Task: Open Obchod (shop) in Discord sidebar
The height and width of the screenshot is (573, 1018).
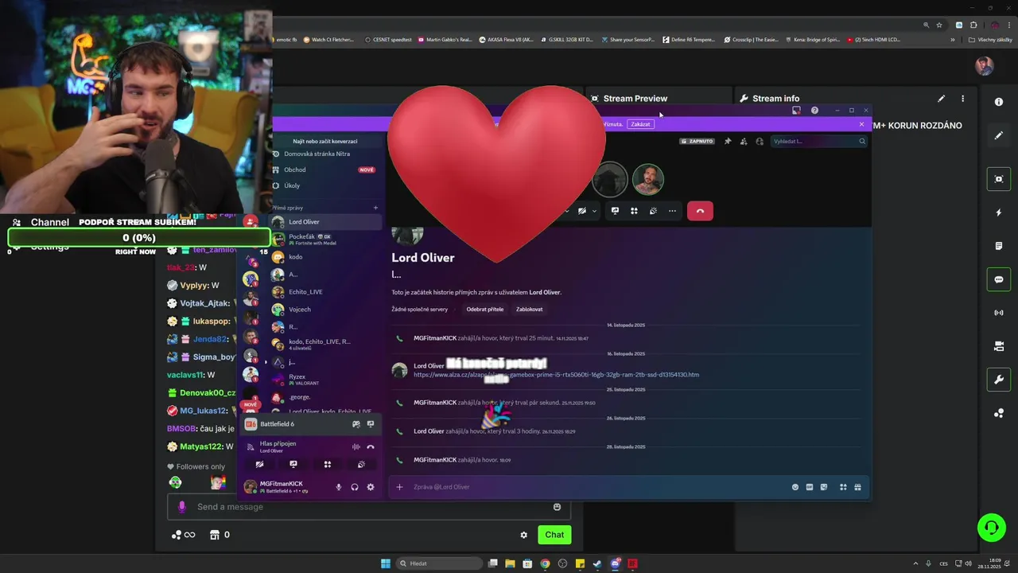Action: [x=326, y=170]
